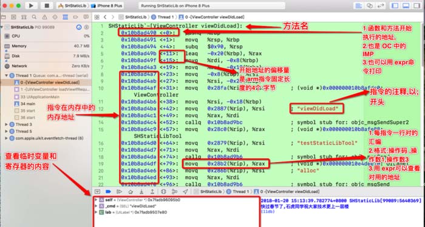The height and width of the screenshot is (227, 425).
Task: Simulate location arrow icon
Action: tap(185, 192)
